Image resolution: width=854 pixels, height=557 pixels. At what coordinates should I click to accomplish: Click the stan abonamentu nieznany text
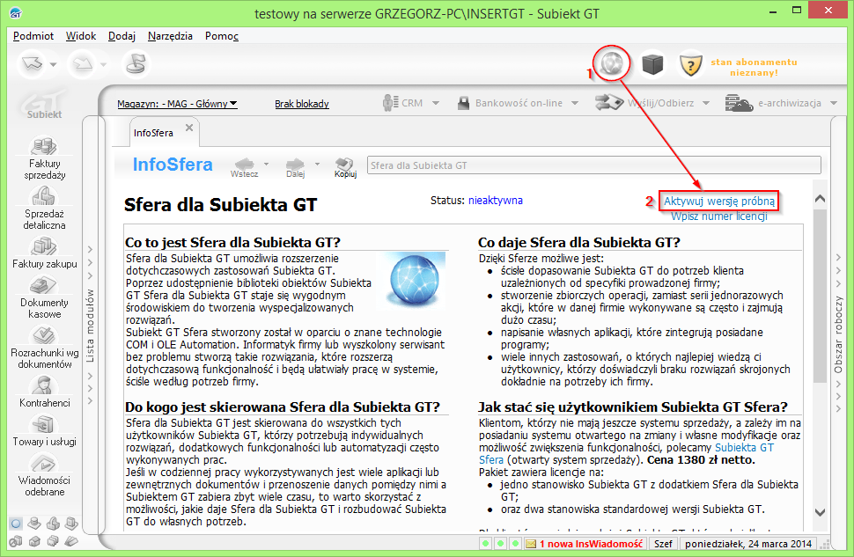click(754, 67)
